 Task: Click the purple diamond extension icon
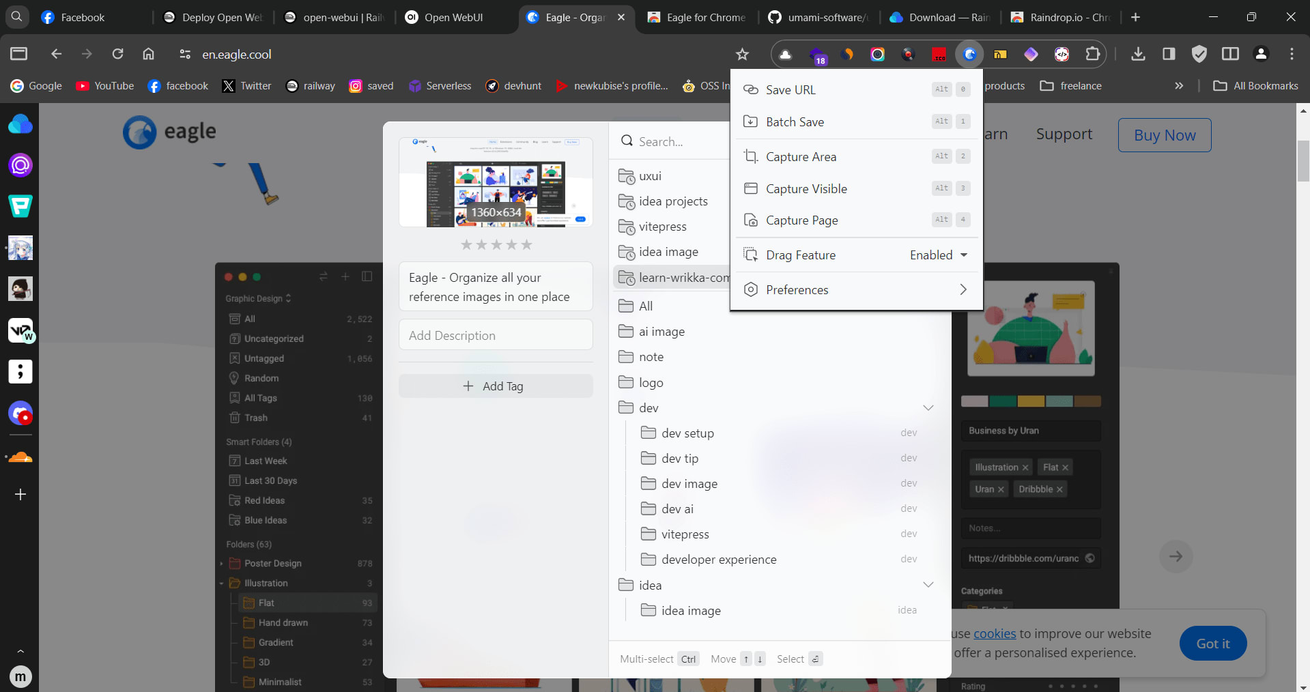(x=1031, y=55)
